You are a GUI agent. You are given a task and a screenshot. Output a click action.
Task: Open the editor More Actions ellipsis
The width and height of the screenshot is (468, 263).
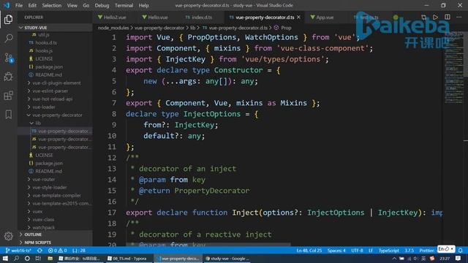click(459, 18)
